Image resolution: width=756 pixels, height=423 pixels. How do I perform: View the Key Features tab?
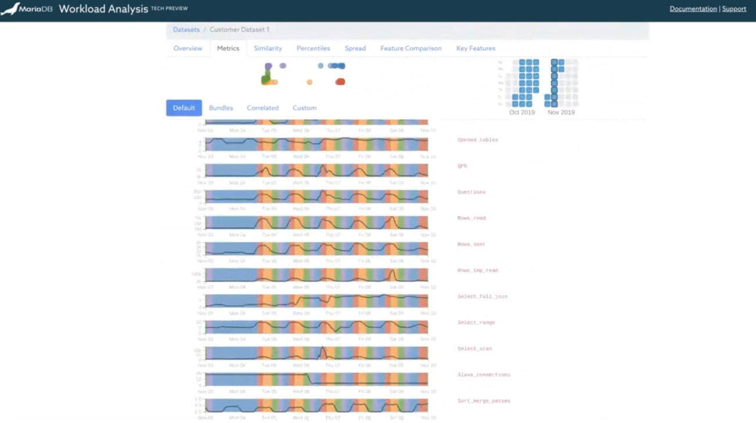pyautogui.click(x=476, y=48)
